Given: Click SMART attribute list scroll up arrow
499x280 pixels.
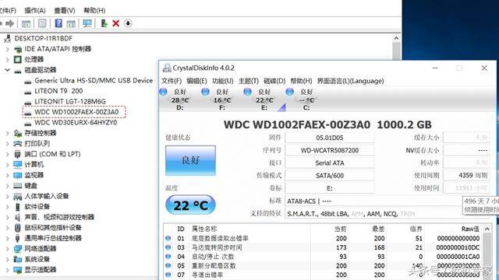Looking at the screenshot, I should point(487,229).
